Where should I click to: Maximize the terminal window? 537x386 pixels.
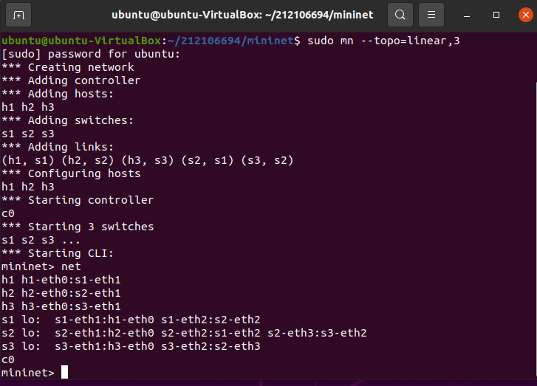pyautogui.click(x=496, y=15)
